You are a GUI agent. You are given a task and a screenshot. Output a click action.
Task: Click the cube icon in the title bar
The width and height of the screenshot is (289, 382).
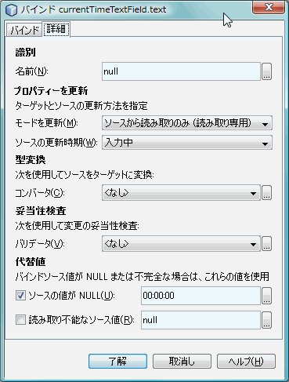pos(11,10)
